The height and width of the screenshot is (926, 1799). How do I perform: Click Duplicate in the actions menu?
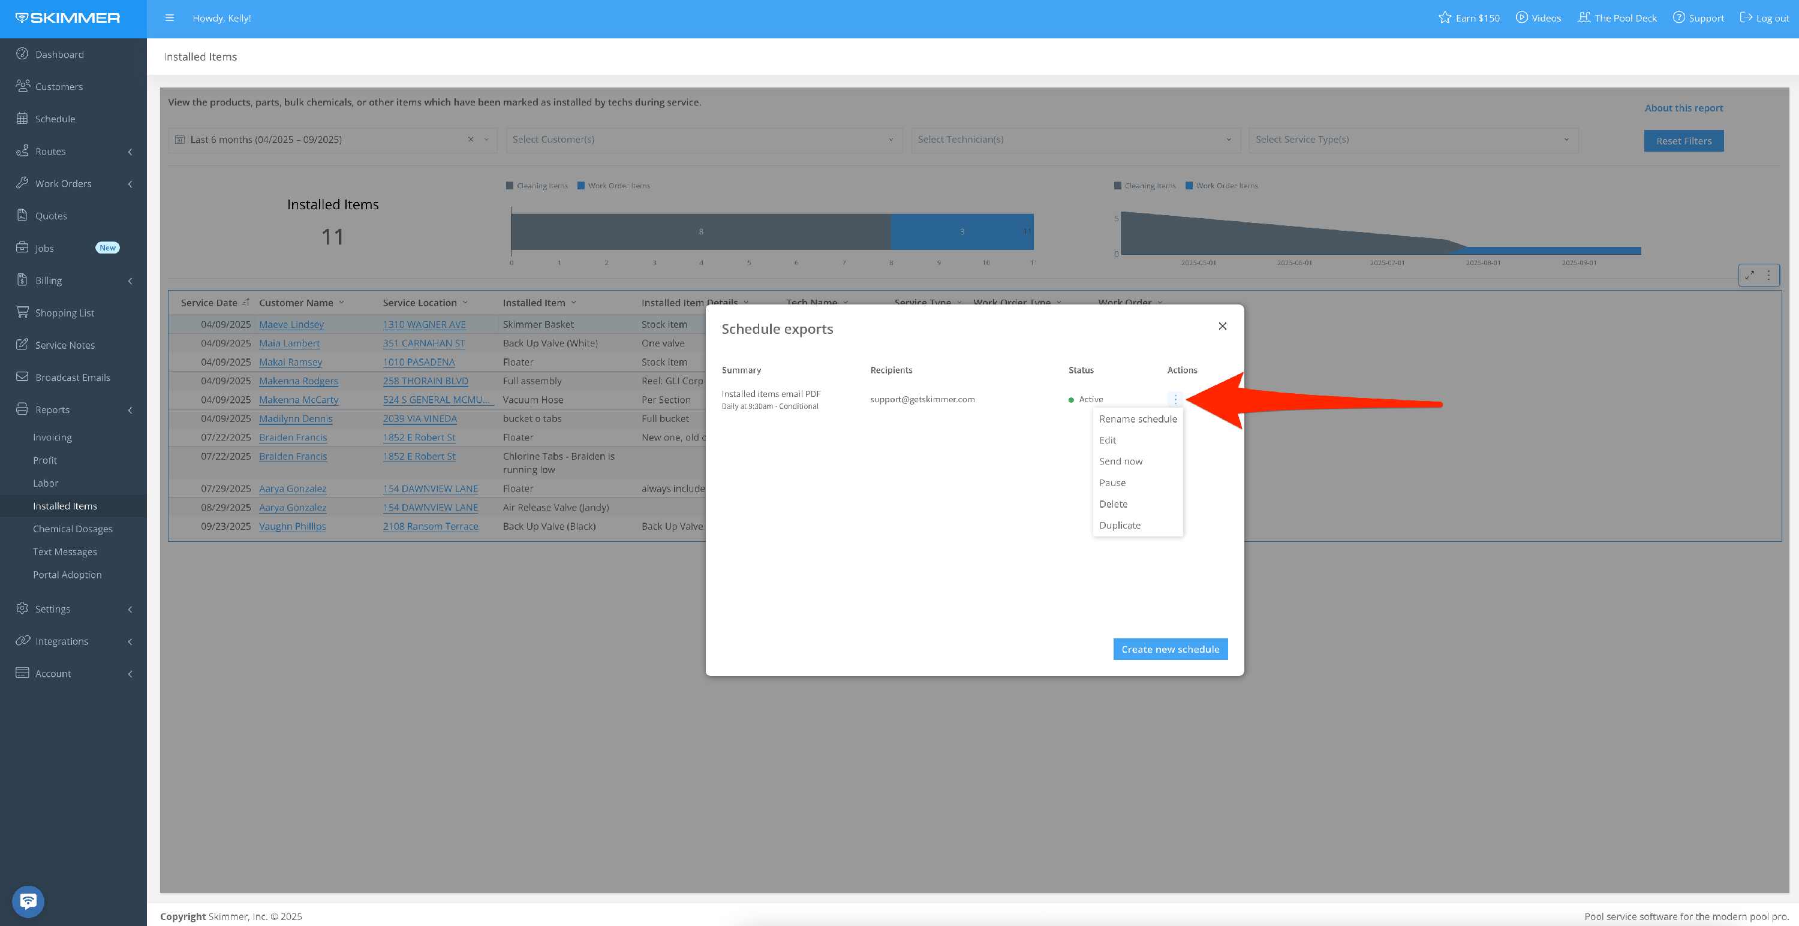[x=1120, y=526]
